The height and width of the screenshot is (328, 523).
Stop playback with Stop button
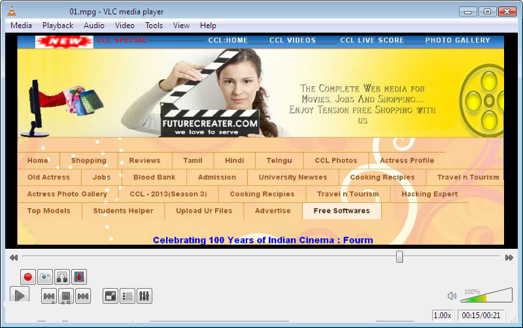point(66,296)
